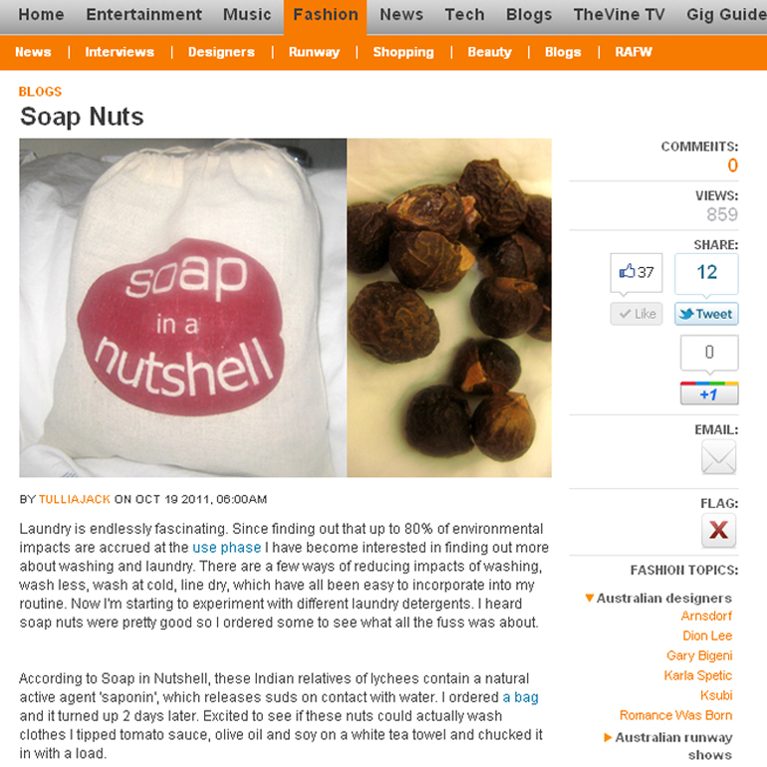Go to the Music section in the top menu
Viewport: 767px width, 767px height.
point(247,15)
